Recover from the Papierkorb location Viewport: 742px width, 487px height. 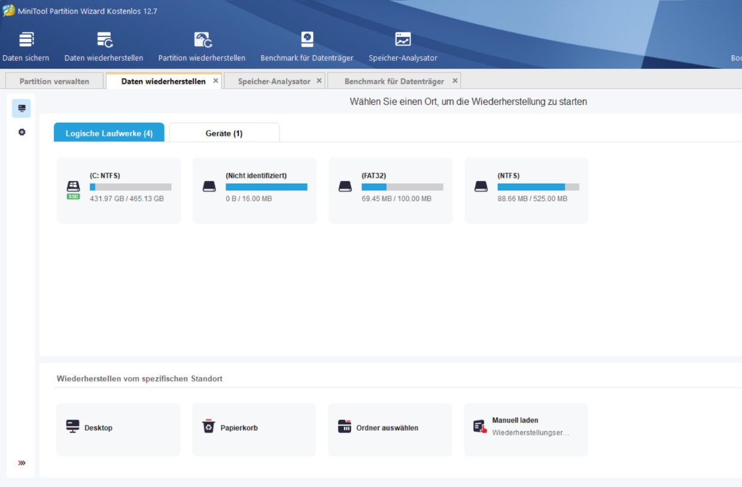254,430
